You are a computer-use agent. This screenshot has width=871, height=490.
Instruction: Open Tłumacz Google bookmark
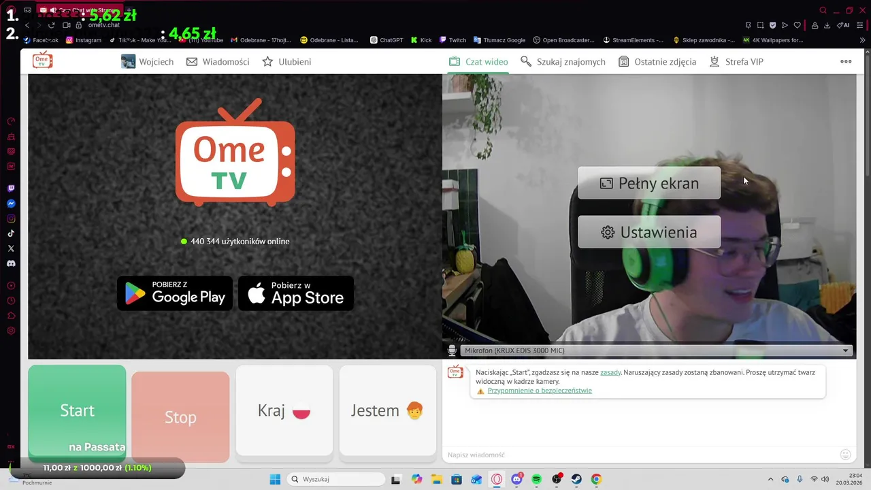[x=499, y=40]
